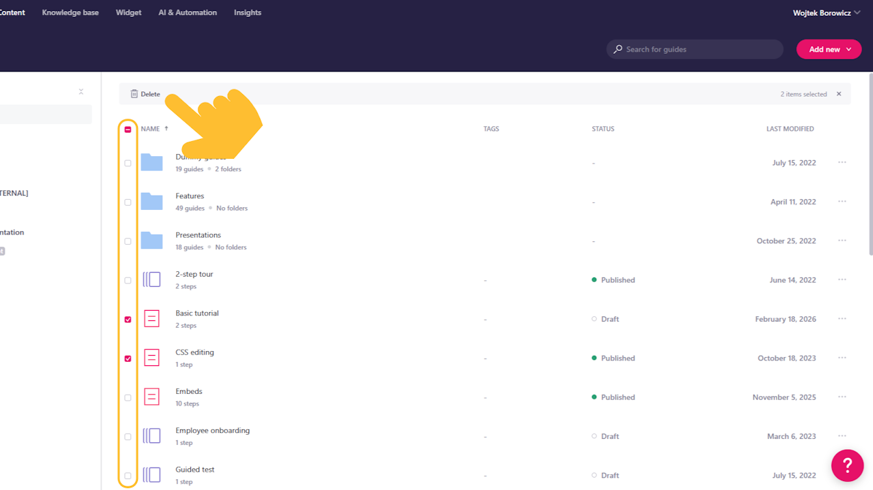
Task: Click the Basic tutorial document icon
Action: [x=151, y=318]
